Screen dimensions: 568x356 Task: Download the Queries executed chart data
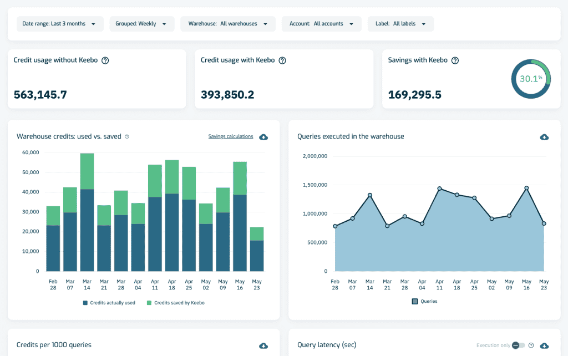(544, 137)
